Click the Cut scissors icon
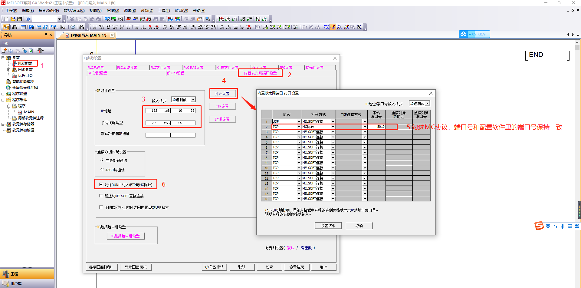The height and width of the screenshot is (288, 581). [72, 19]
